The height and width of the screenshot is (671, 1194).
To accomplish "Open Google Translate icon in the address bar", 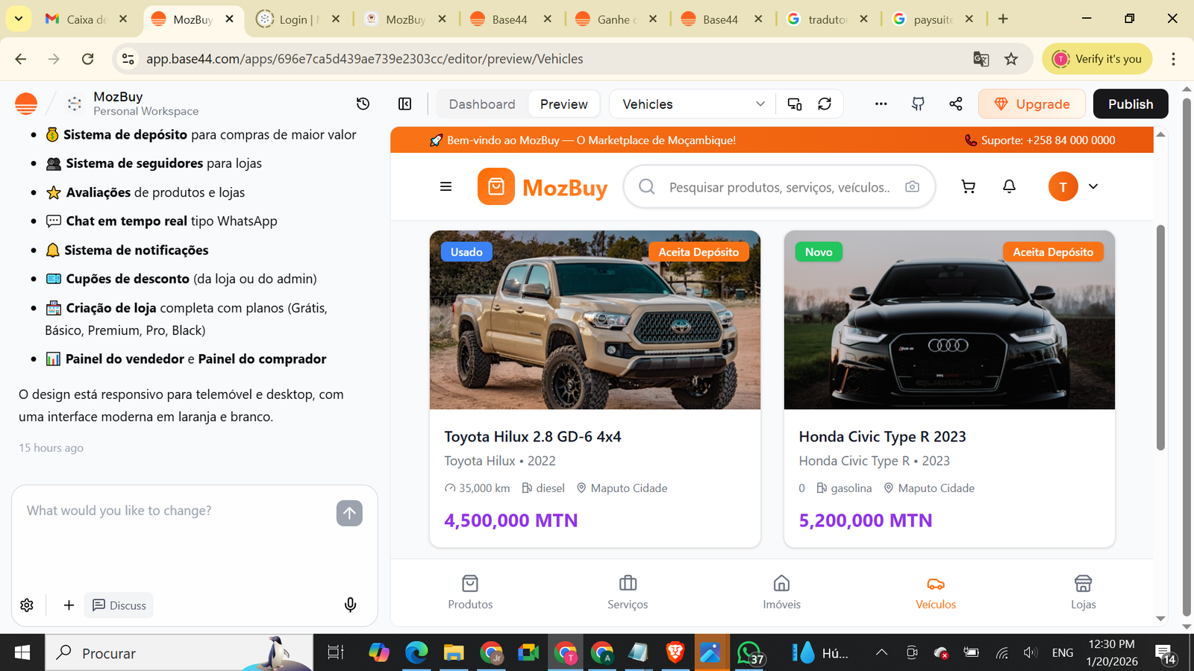I will point(981,59).
